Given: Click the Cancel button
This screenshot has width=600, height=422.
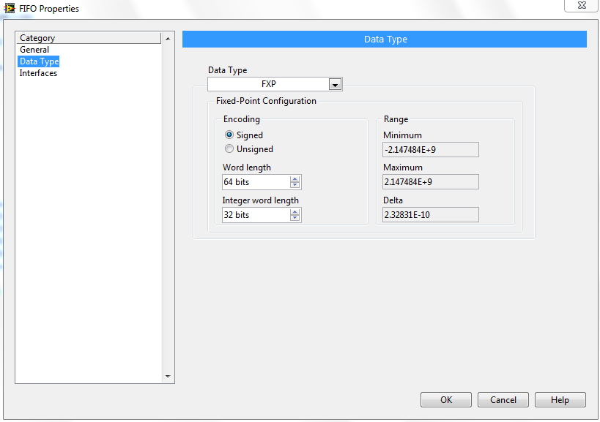Looking at the screenshot, I should coord(503,400).
